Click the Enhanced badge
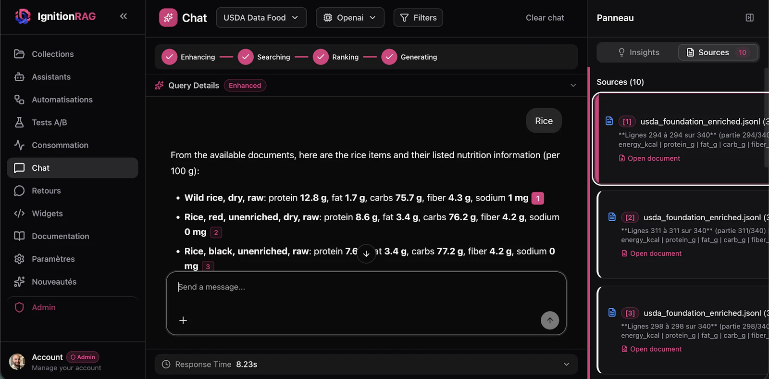This screenshot has width=769, height=379. 245,86
